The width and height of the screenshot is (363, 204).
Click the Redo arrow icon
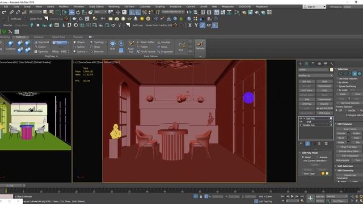4,12
